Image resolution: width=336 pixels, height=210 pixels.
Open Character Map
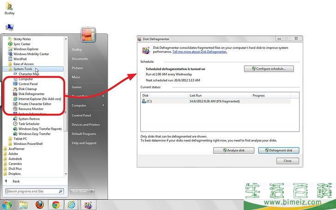(29, 74)
